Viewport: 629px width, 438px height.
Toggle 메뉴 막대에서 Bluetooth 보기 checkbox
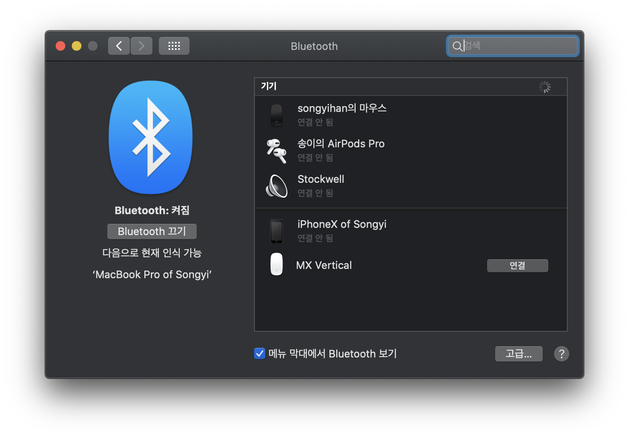tap(260, 353)
